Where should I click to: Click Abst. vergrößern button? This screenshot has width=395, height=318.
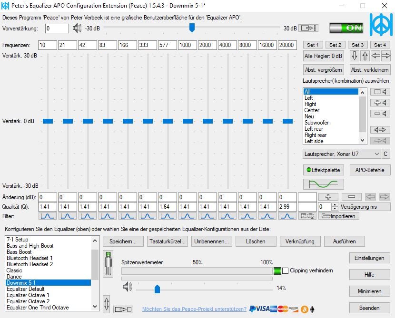(324, 70)
